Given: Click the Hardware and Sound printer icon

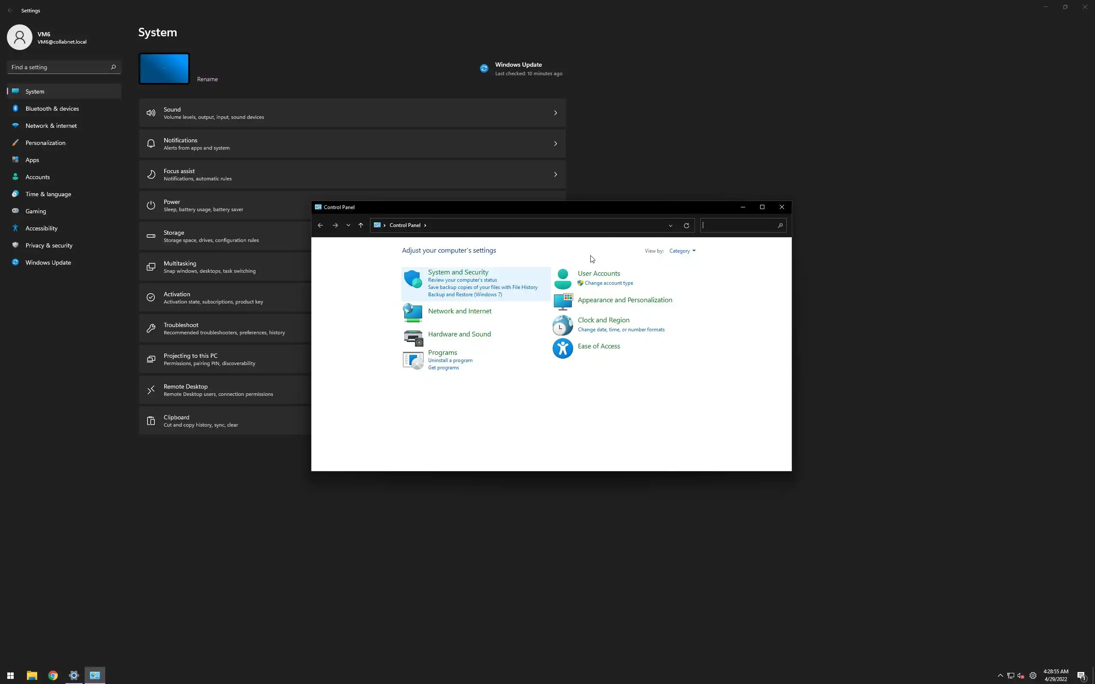Looking at the screenshot, I should coord(413,337).
